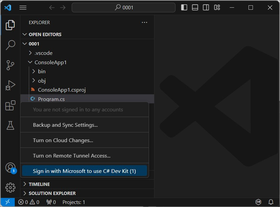The height and width of the screenshot is (207, 280).
Task: Toggle the primary side bar layout icon
Action: click(x=184, y=7)
